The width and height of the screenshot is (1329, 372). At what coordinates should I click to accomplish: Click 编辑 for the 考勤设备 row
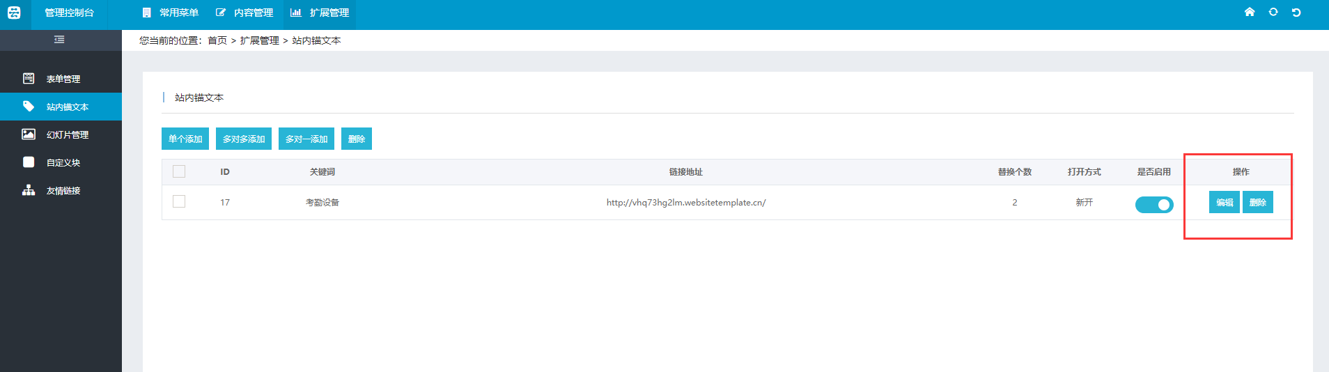pyautogui.click(x=1225, y=202)
